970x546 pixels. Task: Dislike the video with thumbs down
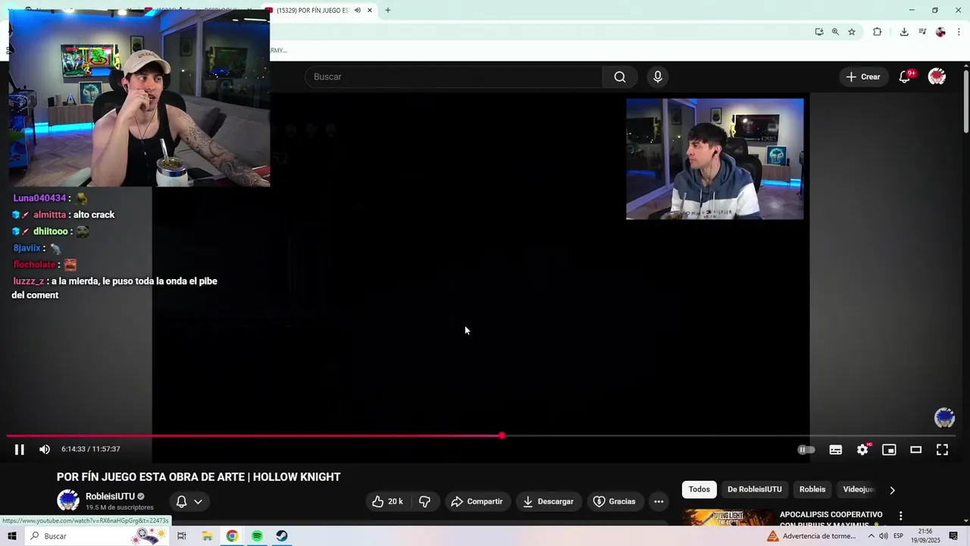tap(424, 501)
